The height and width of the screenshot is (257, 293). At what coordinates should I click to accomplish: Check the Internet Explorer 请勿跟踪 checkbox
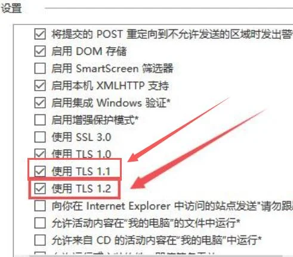[x=40, y=206]
